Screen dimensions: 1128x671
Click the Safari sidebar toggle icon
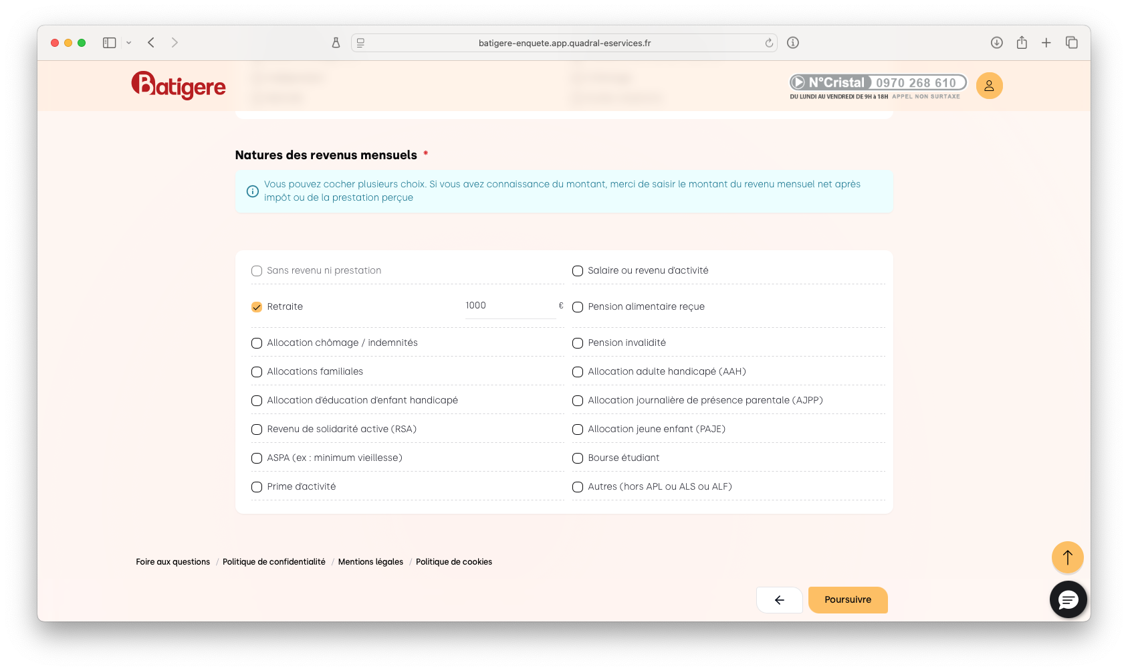pyautogui.click(x=110, y=43)
